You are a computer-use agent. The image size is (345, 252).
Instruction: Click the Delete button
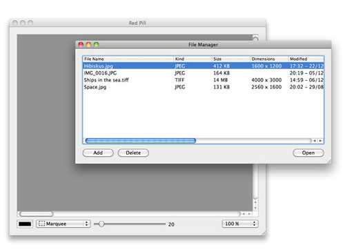[133, 153]
